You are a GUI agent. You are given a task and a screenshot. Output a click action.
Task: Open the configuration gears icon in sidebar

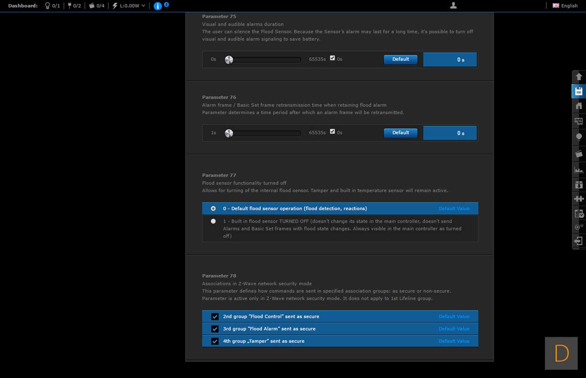[x=579, y=227]
